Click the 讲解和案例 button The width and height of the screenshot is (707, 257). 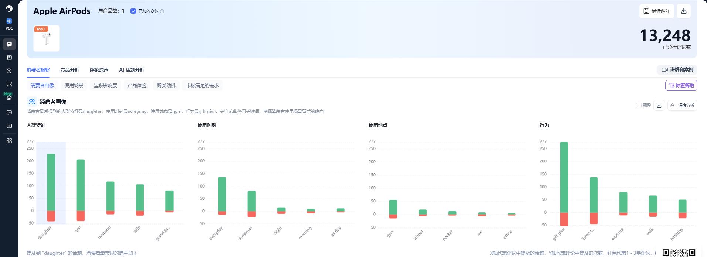pos(677,70)
